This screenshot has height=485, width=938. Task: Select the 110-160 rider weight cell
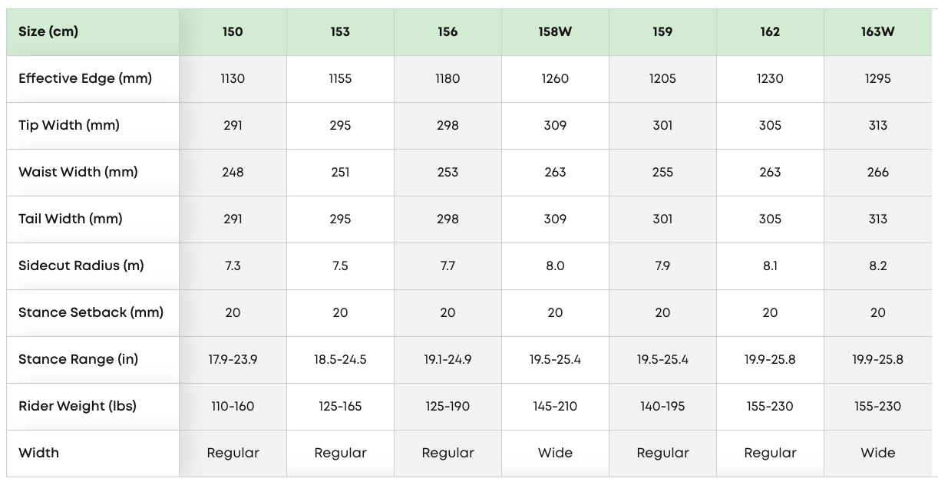coord(233,406)
